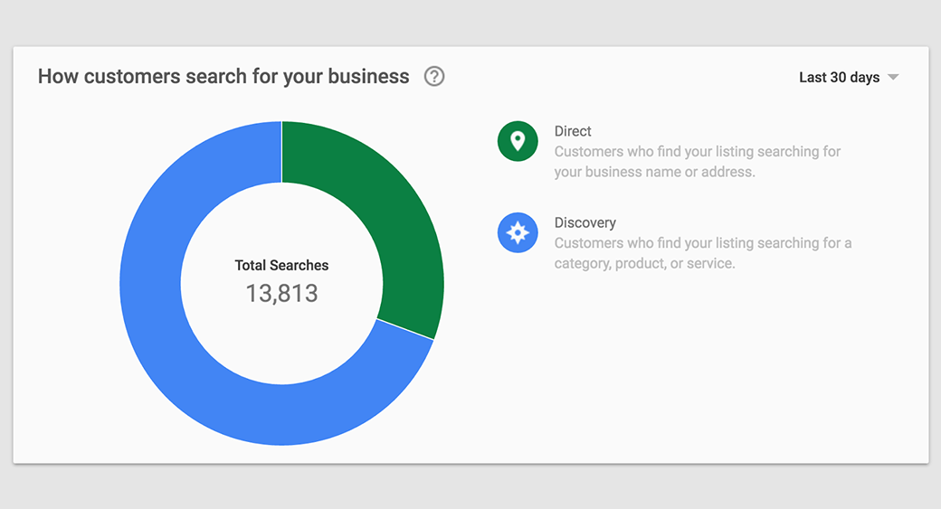Click the word 'days' in the date selector
The height and width of the screenshot is (509, 941).
click(x=865, y=78)
